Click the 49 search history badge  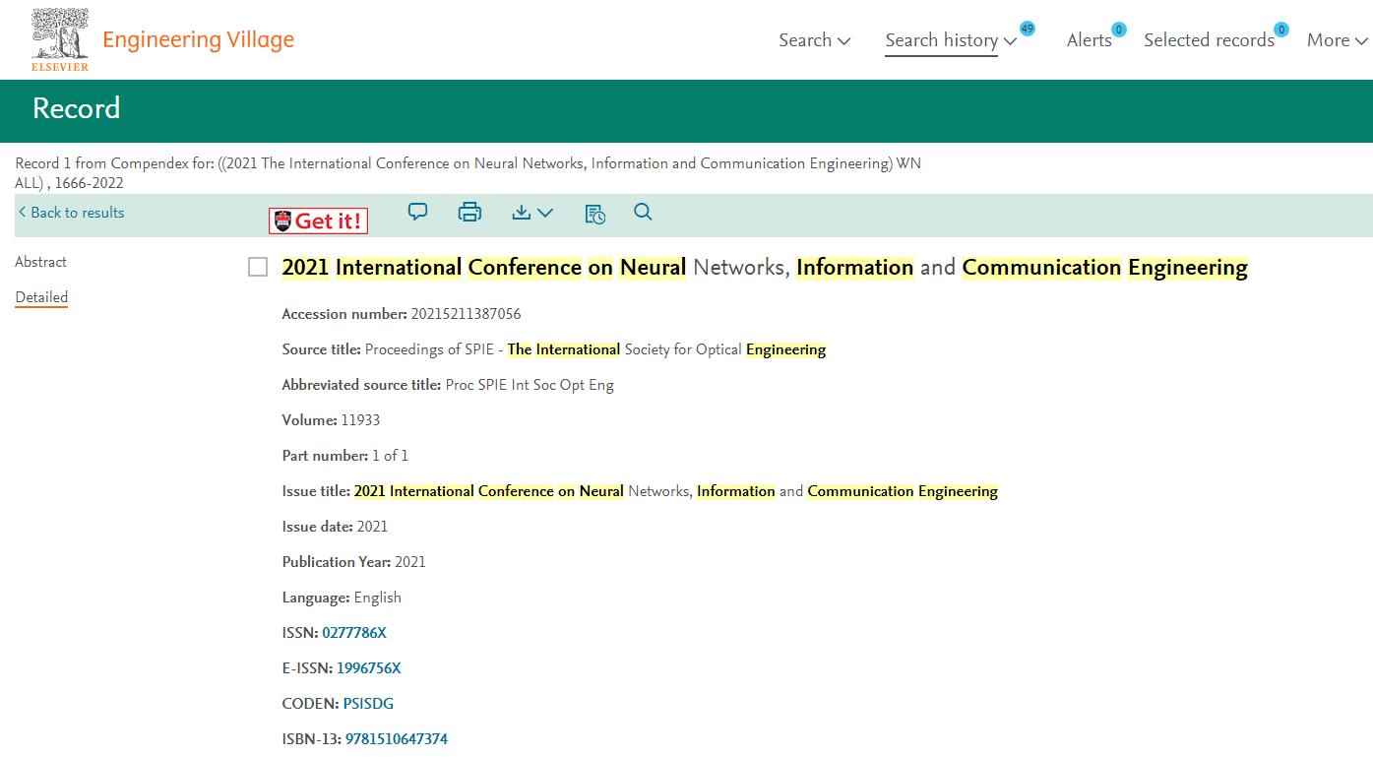[1028, 29]
